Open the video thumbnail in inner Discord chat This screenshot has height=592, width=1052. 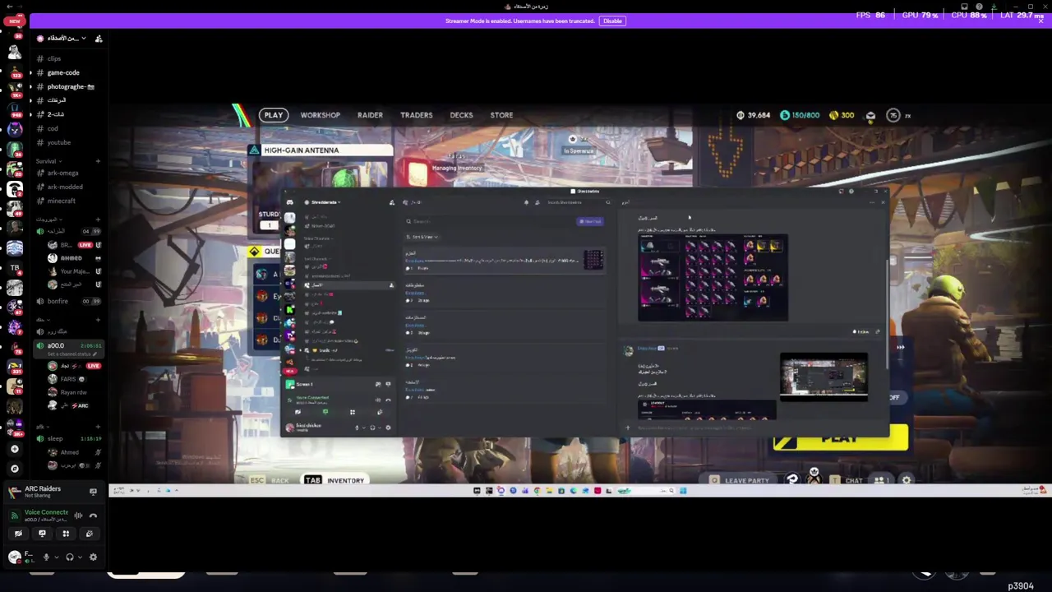824,377
